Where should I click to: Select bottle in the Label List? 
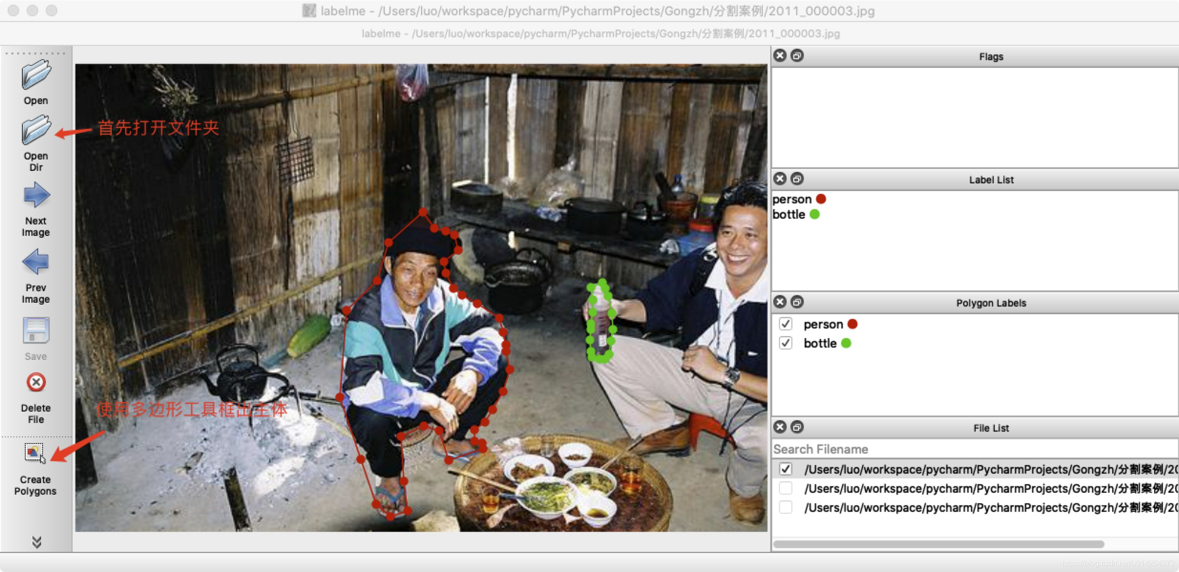click(789, 214)
